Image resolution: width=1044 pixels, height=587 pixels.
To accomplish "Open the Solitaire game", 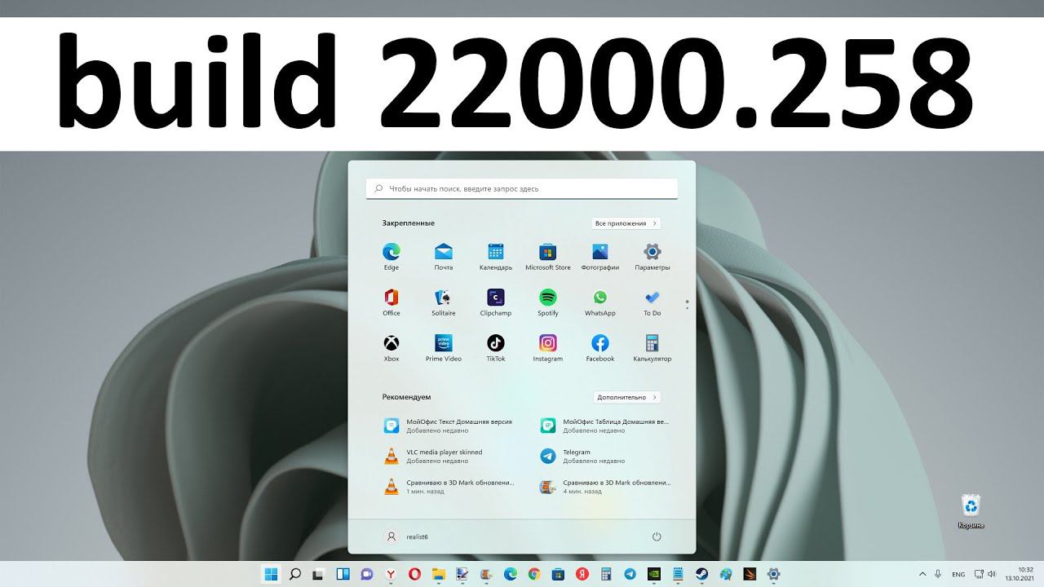I will pyautogui.click(x=444, y=302).
